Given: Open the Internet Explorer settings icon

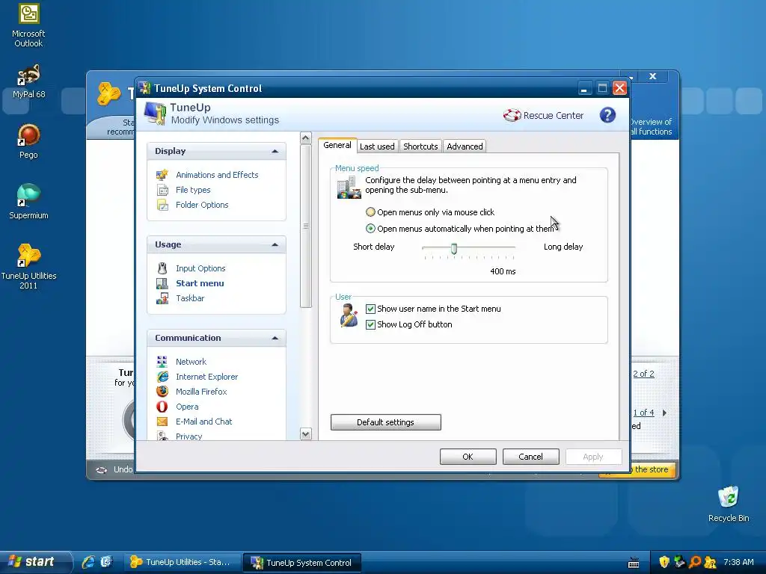Looking at the screenshot, I should pos(162,377).
